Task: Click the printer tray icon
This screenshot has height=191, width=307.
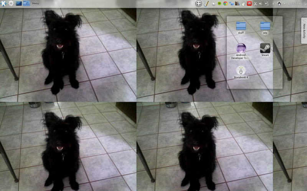Action: [279, 3]
